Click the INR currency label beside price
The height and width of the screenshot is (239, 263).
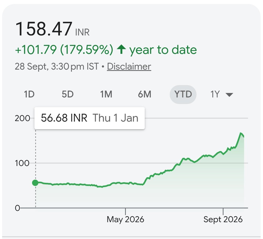82,32
